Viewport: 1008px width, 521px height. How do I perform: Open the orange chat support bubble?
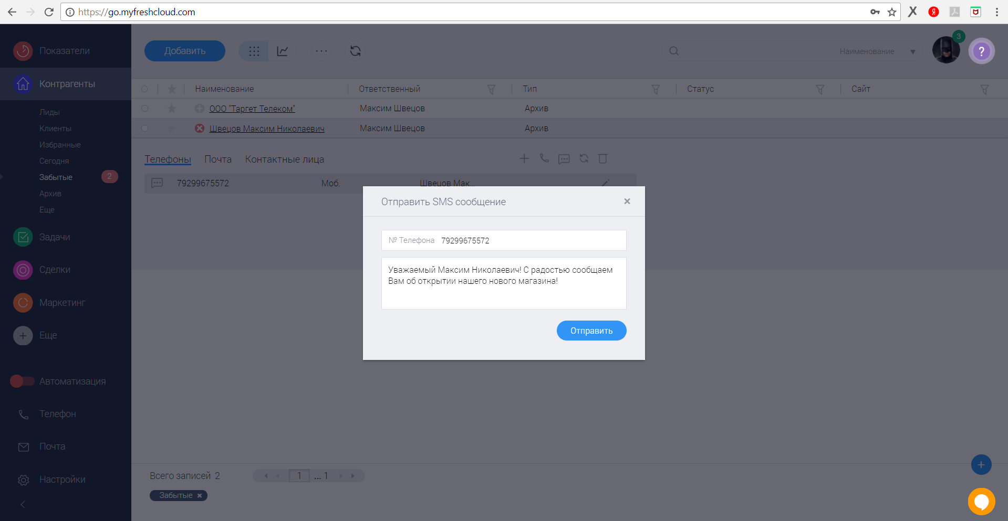(981, 502)
